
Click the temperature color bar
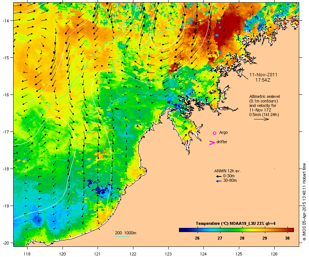pos(237,230)
